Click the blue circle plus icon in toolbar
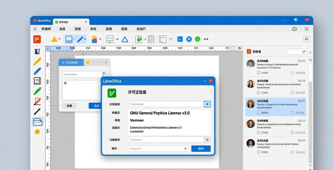 (189, 39)
